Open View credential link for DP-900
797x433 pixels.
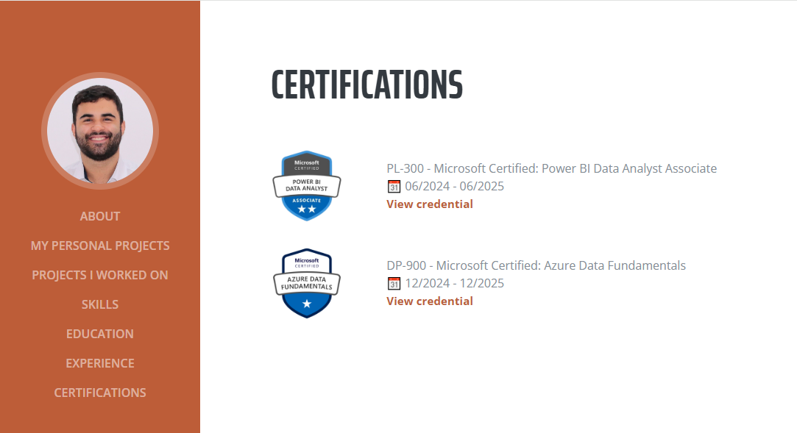pyautogui.click(x=430, y=301)
